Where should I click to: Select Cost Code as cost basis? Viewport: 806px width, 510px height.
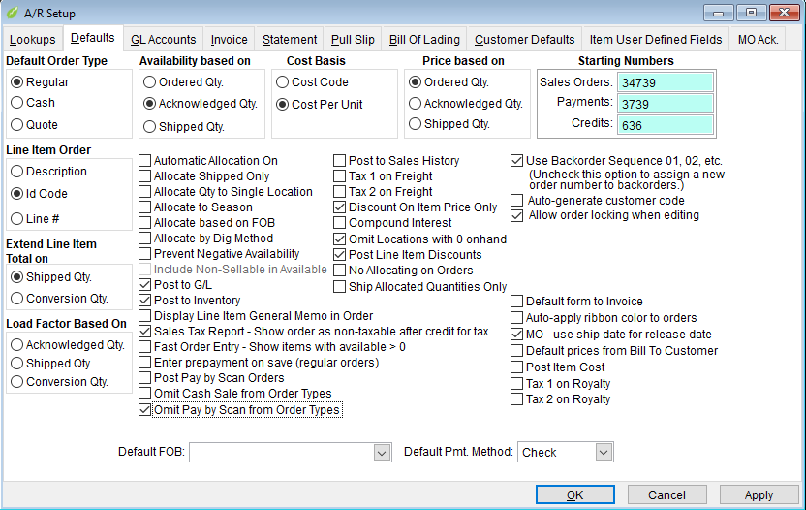point(283,82)
